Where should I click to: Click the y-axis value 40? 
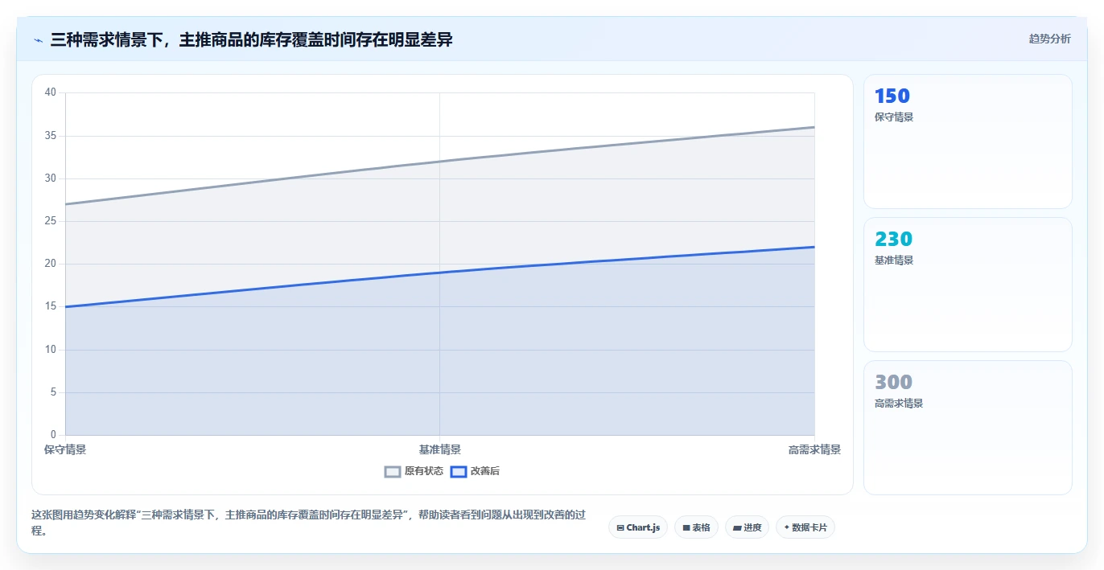pos(51,92)
